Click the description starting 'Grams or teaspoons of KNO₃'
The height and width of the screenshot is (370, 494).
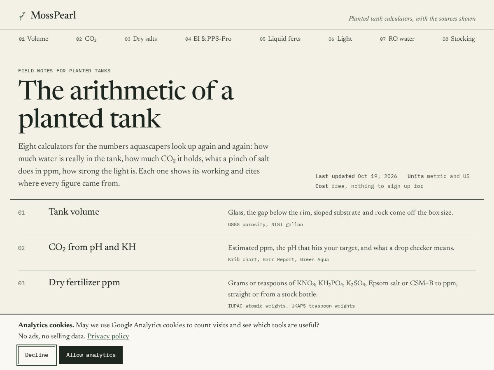343,289
